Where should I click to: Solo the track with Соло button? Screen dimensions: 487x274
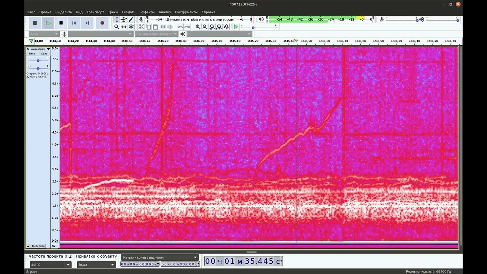pos(44,54)
